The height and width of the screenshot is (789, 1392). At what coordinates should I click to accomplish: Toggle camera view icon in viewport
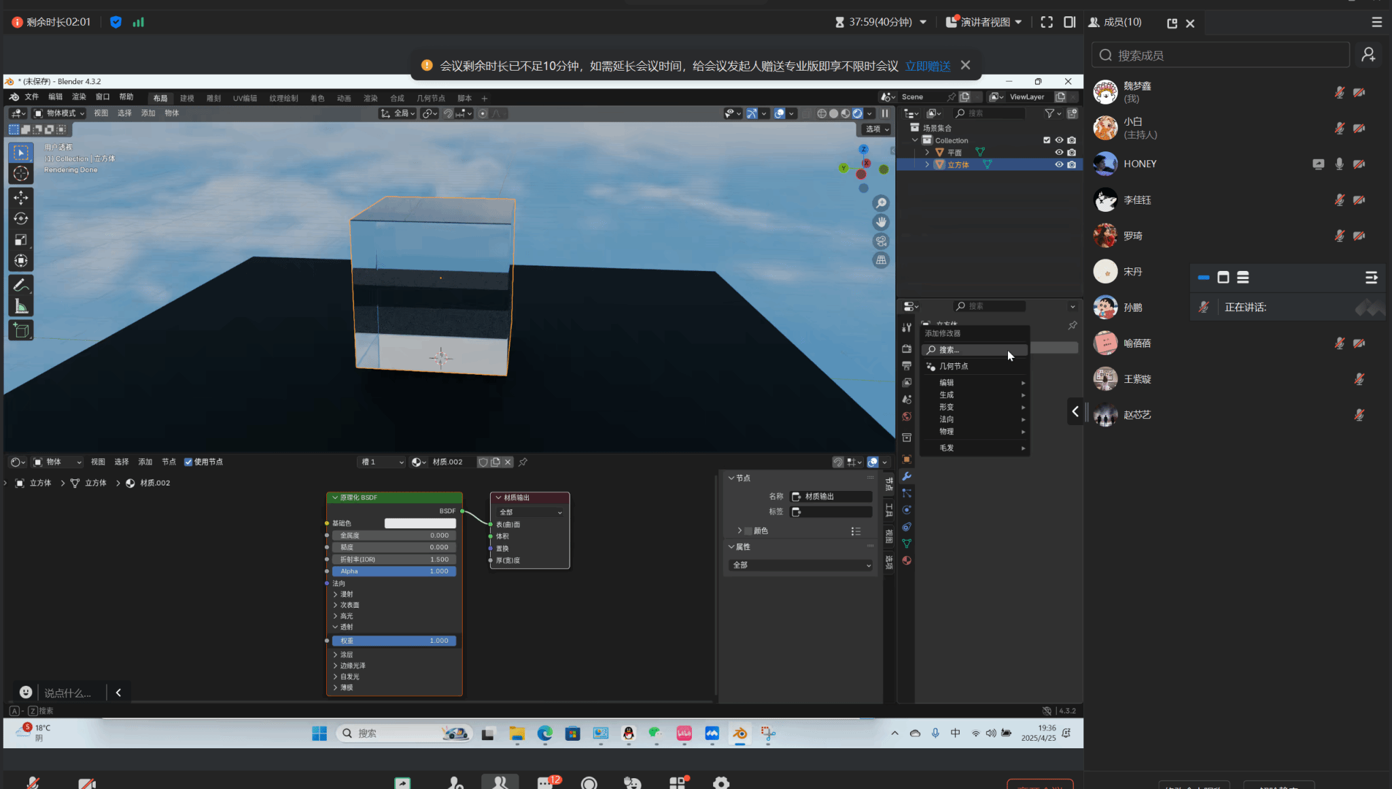(881, 241)
